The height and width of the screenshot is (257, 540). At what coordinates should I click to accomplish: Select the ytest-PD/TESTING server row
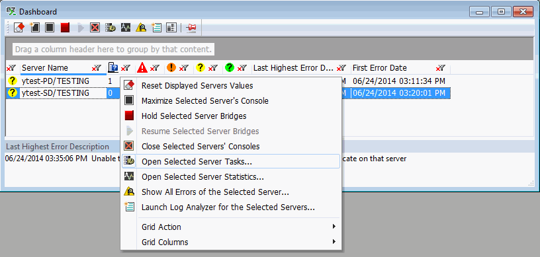(x=63, y=81)
